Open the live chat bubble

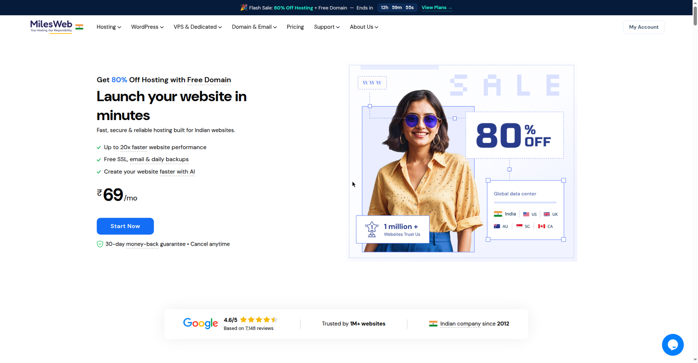[672, 345]
